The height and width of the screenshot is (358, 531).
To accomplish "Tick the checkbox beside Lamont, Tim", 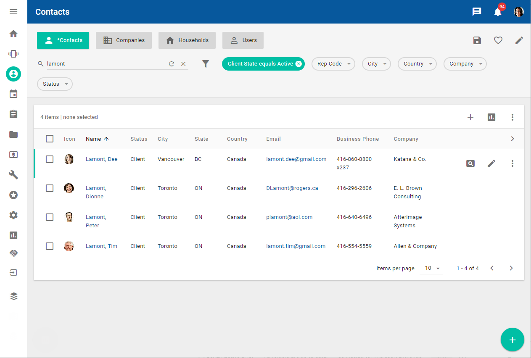I will point(50,246).
